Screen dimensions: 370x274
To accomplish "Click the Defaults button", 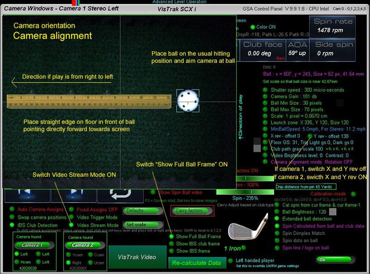I will [143, 210].
